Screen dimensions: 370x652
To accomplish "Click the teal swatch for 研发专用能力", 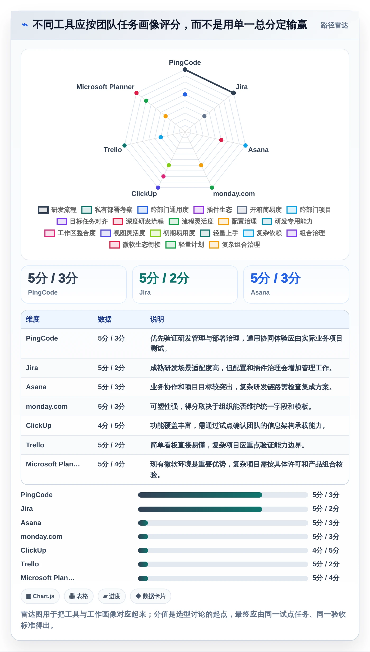I will tap(267, 221).
